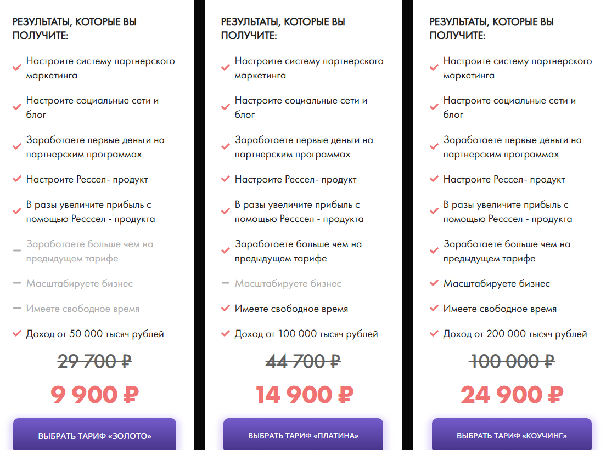Click dash icon next to Platinum's grayed «Масштабируете бизнес»
This screenshot has height=450, width=606.
click(226, 283)
